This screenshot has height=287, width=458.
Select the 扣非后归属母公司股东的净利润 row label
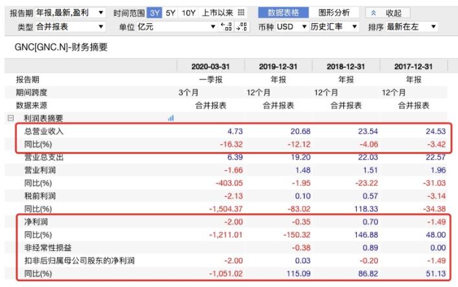point(80,260)
